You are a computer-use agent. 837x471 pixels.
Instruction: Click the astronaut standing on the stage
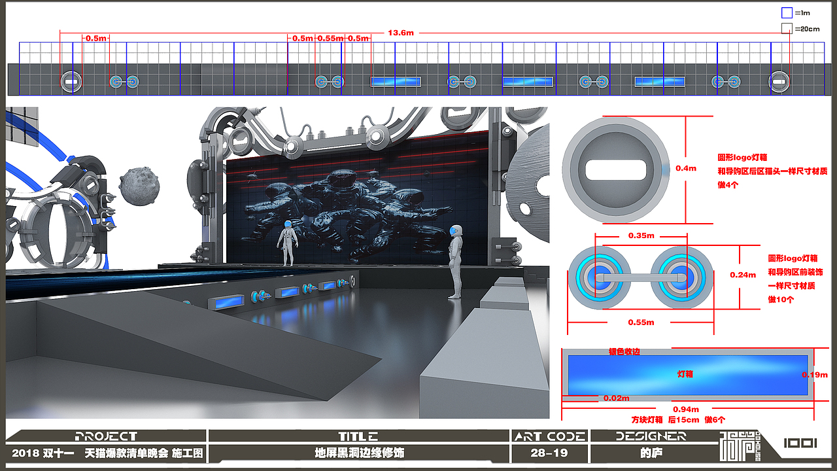[286, 243]
